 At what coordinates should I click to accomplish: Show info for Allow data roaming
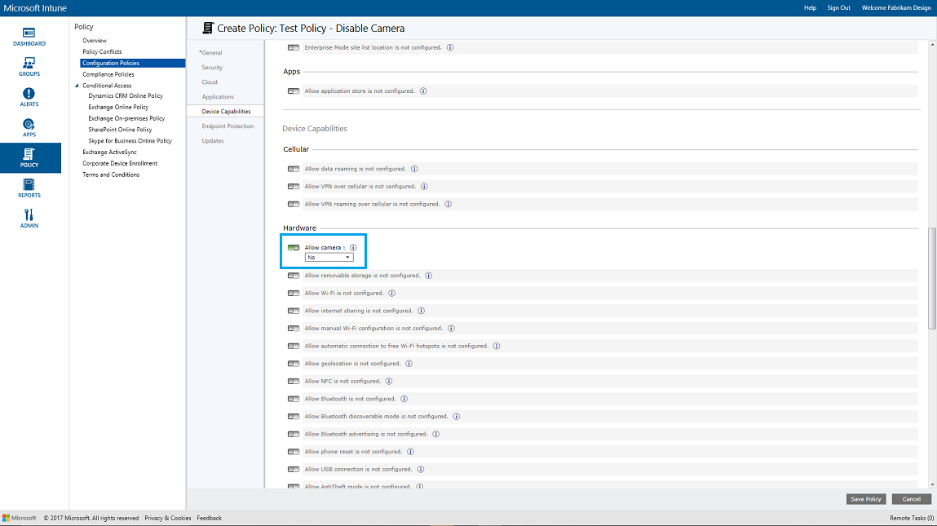pyautogui.click(x=414, y=169)
